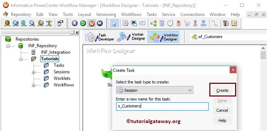267x131 pixels.
Task: Click the task name field with s_Customers
Action: [162, 106]
